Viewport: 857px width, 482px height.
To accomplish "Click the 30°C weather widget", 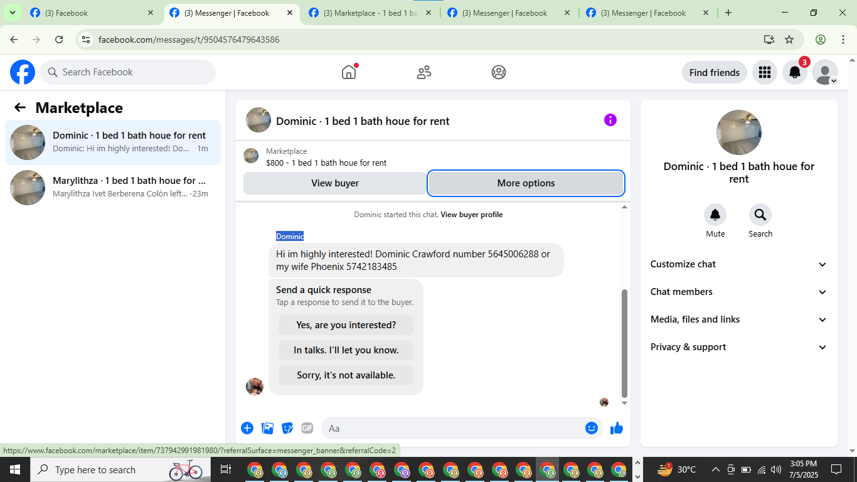I will [678, 469].
